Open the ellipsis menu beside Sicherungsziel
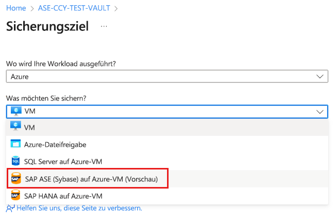Viewport: 333px width, 221px height. pos(104,26)
